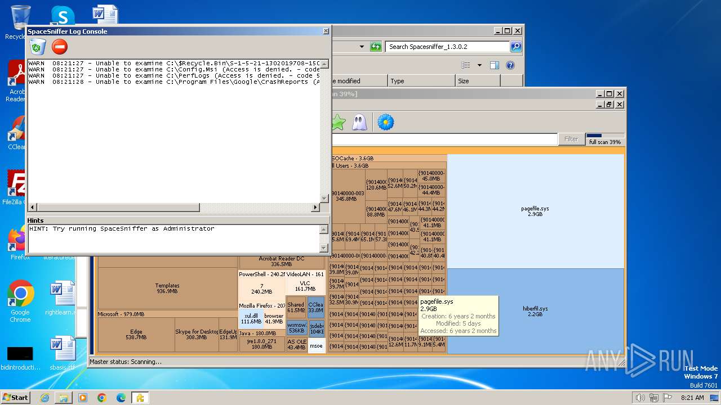Select the Skype for Desktop 308.3MB block

(x=197, y=335)
